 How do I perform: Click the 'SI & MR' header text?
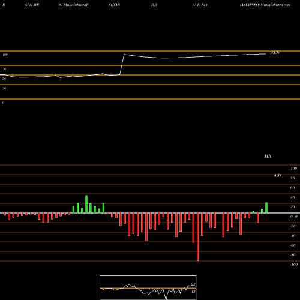(x=32, y=5)
